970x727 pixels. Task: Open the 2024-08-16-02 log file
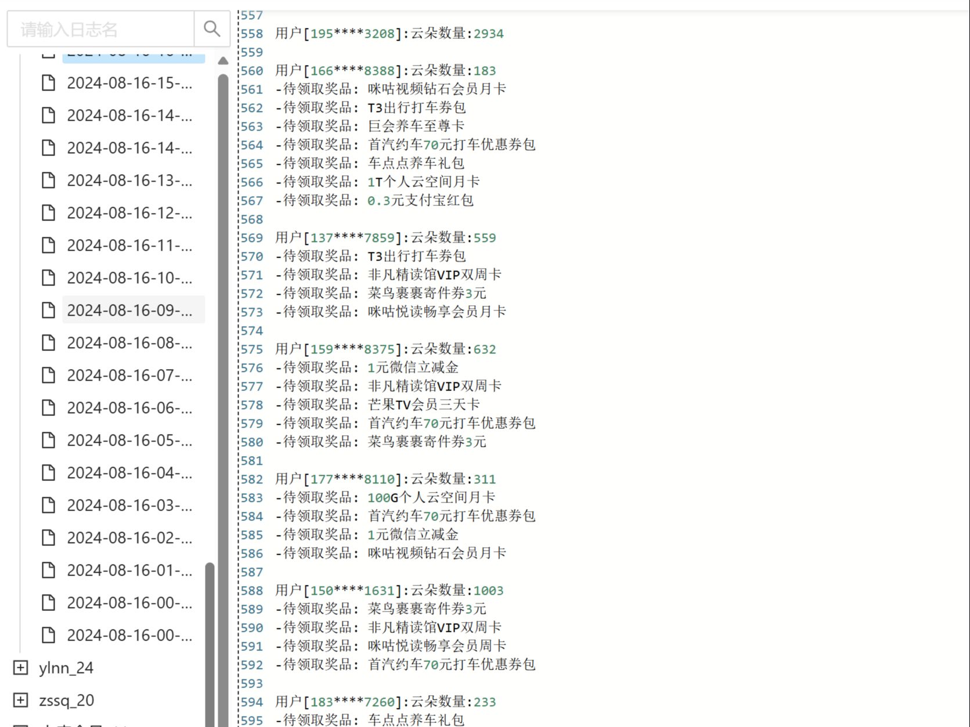point(129,538)
